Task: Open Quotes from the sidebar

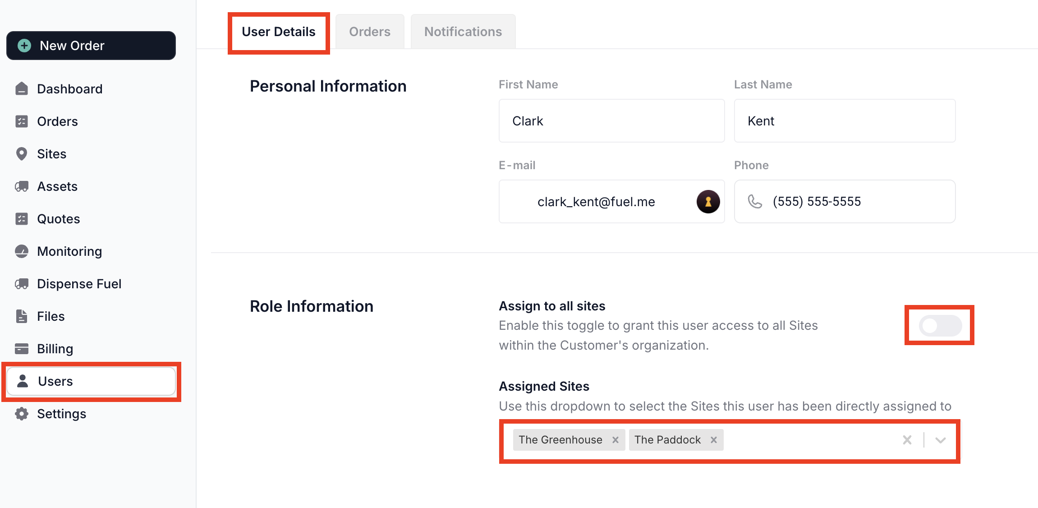Action: point(58,219)
